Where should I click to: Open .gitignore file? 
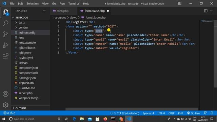31,53
